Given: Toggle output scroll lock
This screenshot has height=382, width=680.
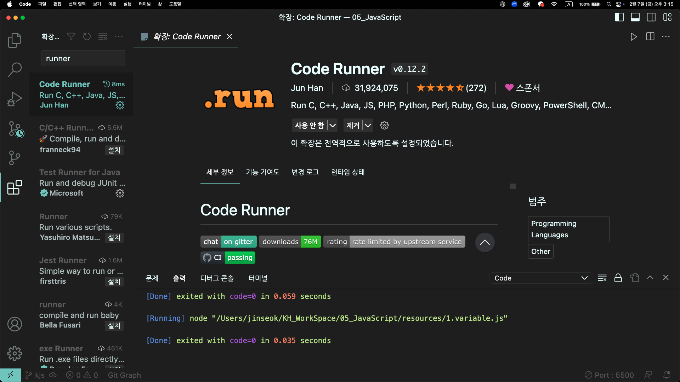Looking at the screenshot, I should (x=618, y=278).
